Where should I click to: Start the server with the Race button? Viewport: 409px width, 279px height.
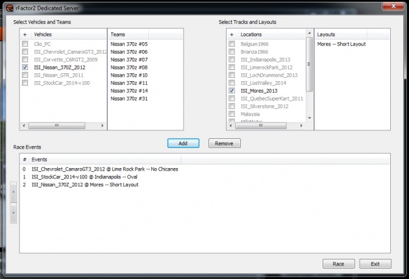(x=338, y=263)
